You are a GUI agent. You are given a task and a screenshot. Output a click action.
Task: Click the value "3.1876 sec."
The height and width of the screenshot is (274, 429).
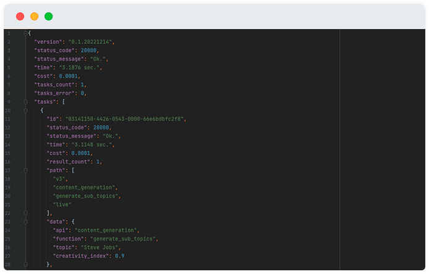[79, 67]
